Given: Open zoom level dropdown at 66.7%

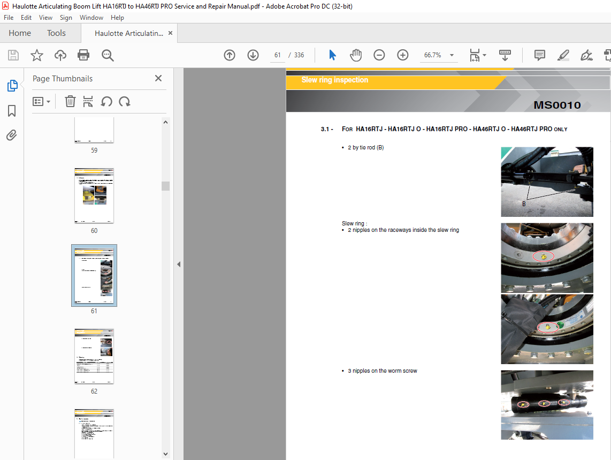Looking at the screenshot, I should [x=452, y=55].
